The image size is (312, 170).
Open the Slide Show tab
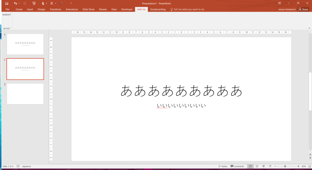[x=89, y=9]
